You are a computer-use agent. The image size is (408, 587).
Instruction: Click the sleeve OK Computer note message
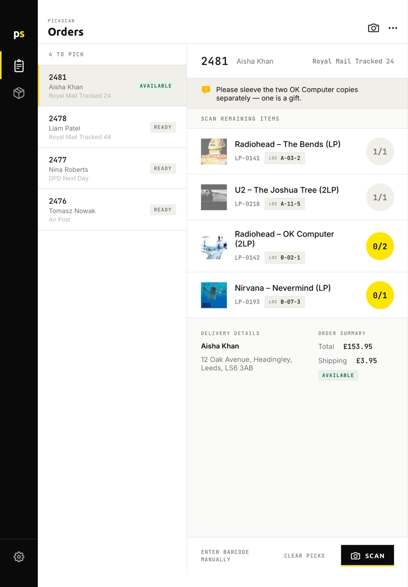point(287,94)
